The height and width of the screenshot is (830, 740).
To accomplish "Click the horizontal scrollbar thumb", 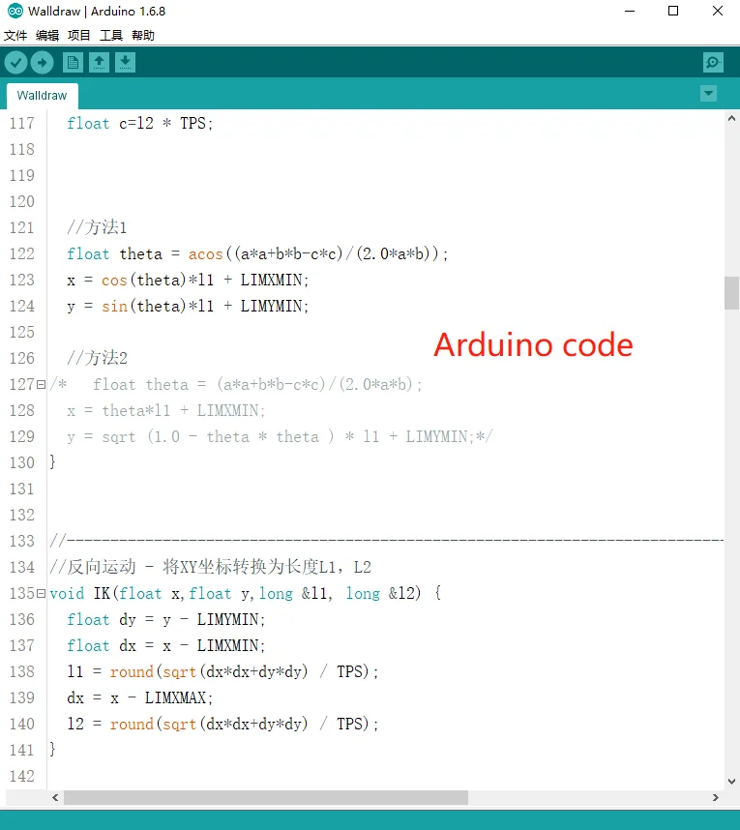I will 266,798.
